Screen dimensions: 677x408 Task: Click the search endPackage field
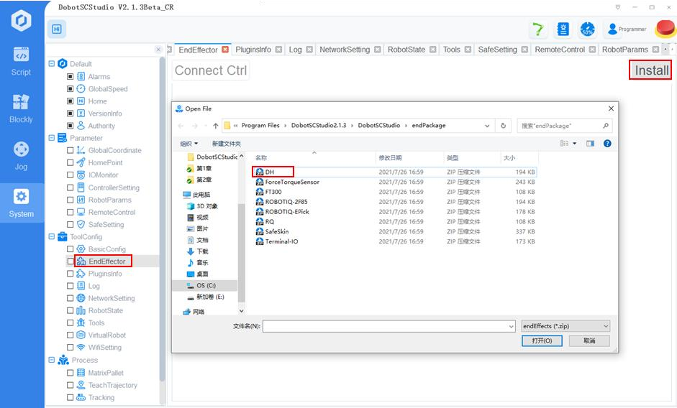tap(564, 126)
